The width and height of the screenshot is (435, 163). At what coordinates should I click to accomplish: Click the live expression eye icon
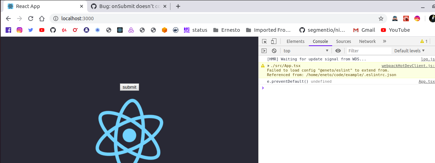[338, 51]
